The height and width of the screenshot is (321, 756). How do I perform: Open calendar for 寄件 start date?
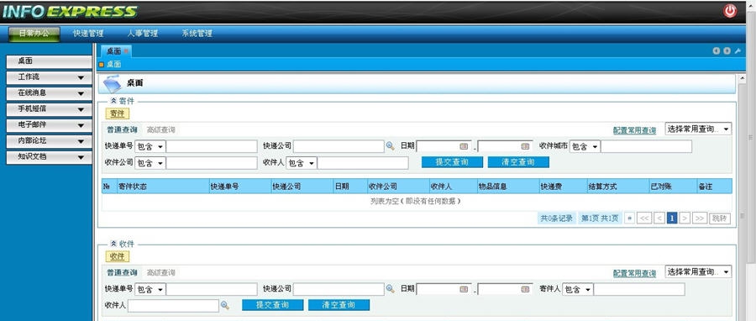464,146
